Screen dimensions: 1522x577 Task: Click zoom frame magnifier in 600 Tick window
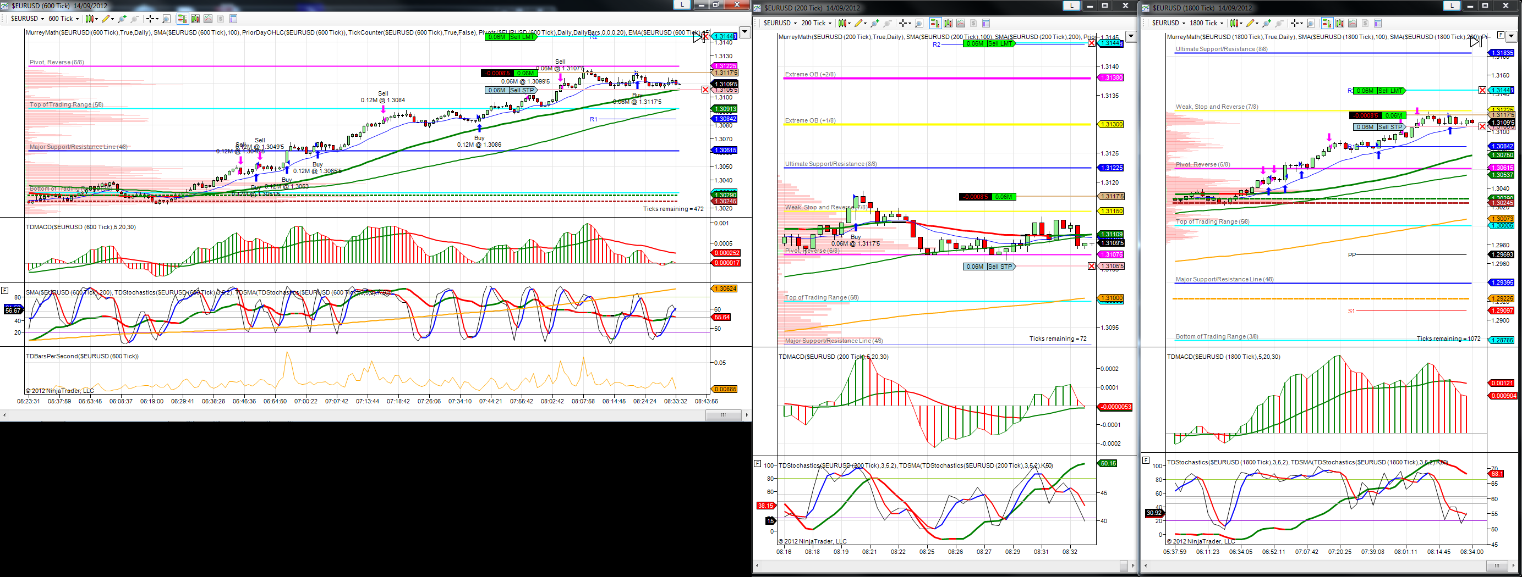(x=167, y=19)
